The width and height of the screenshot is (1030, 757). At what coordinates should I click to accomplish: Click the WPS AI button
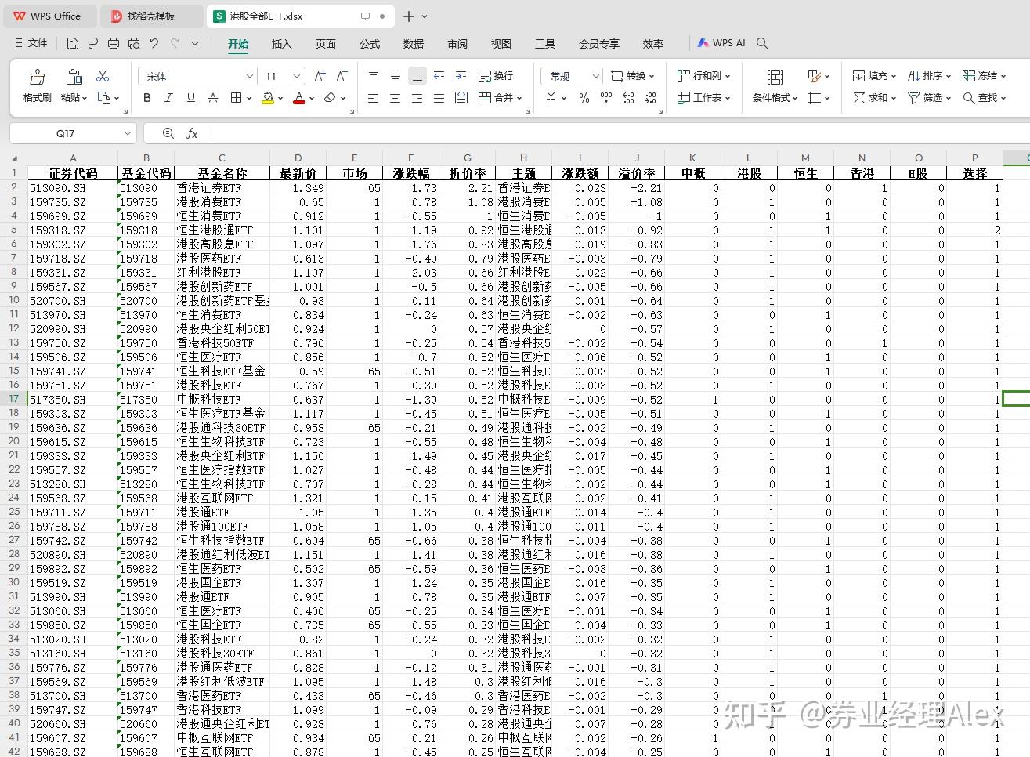coord(720,43)
